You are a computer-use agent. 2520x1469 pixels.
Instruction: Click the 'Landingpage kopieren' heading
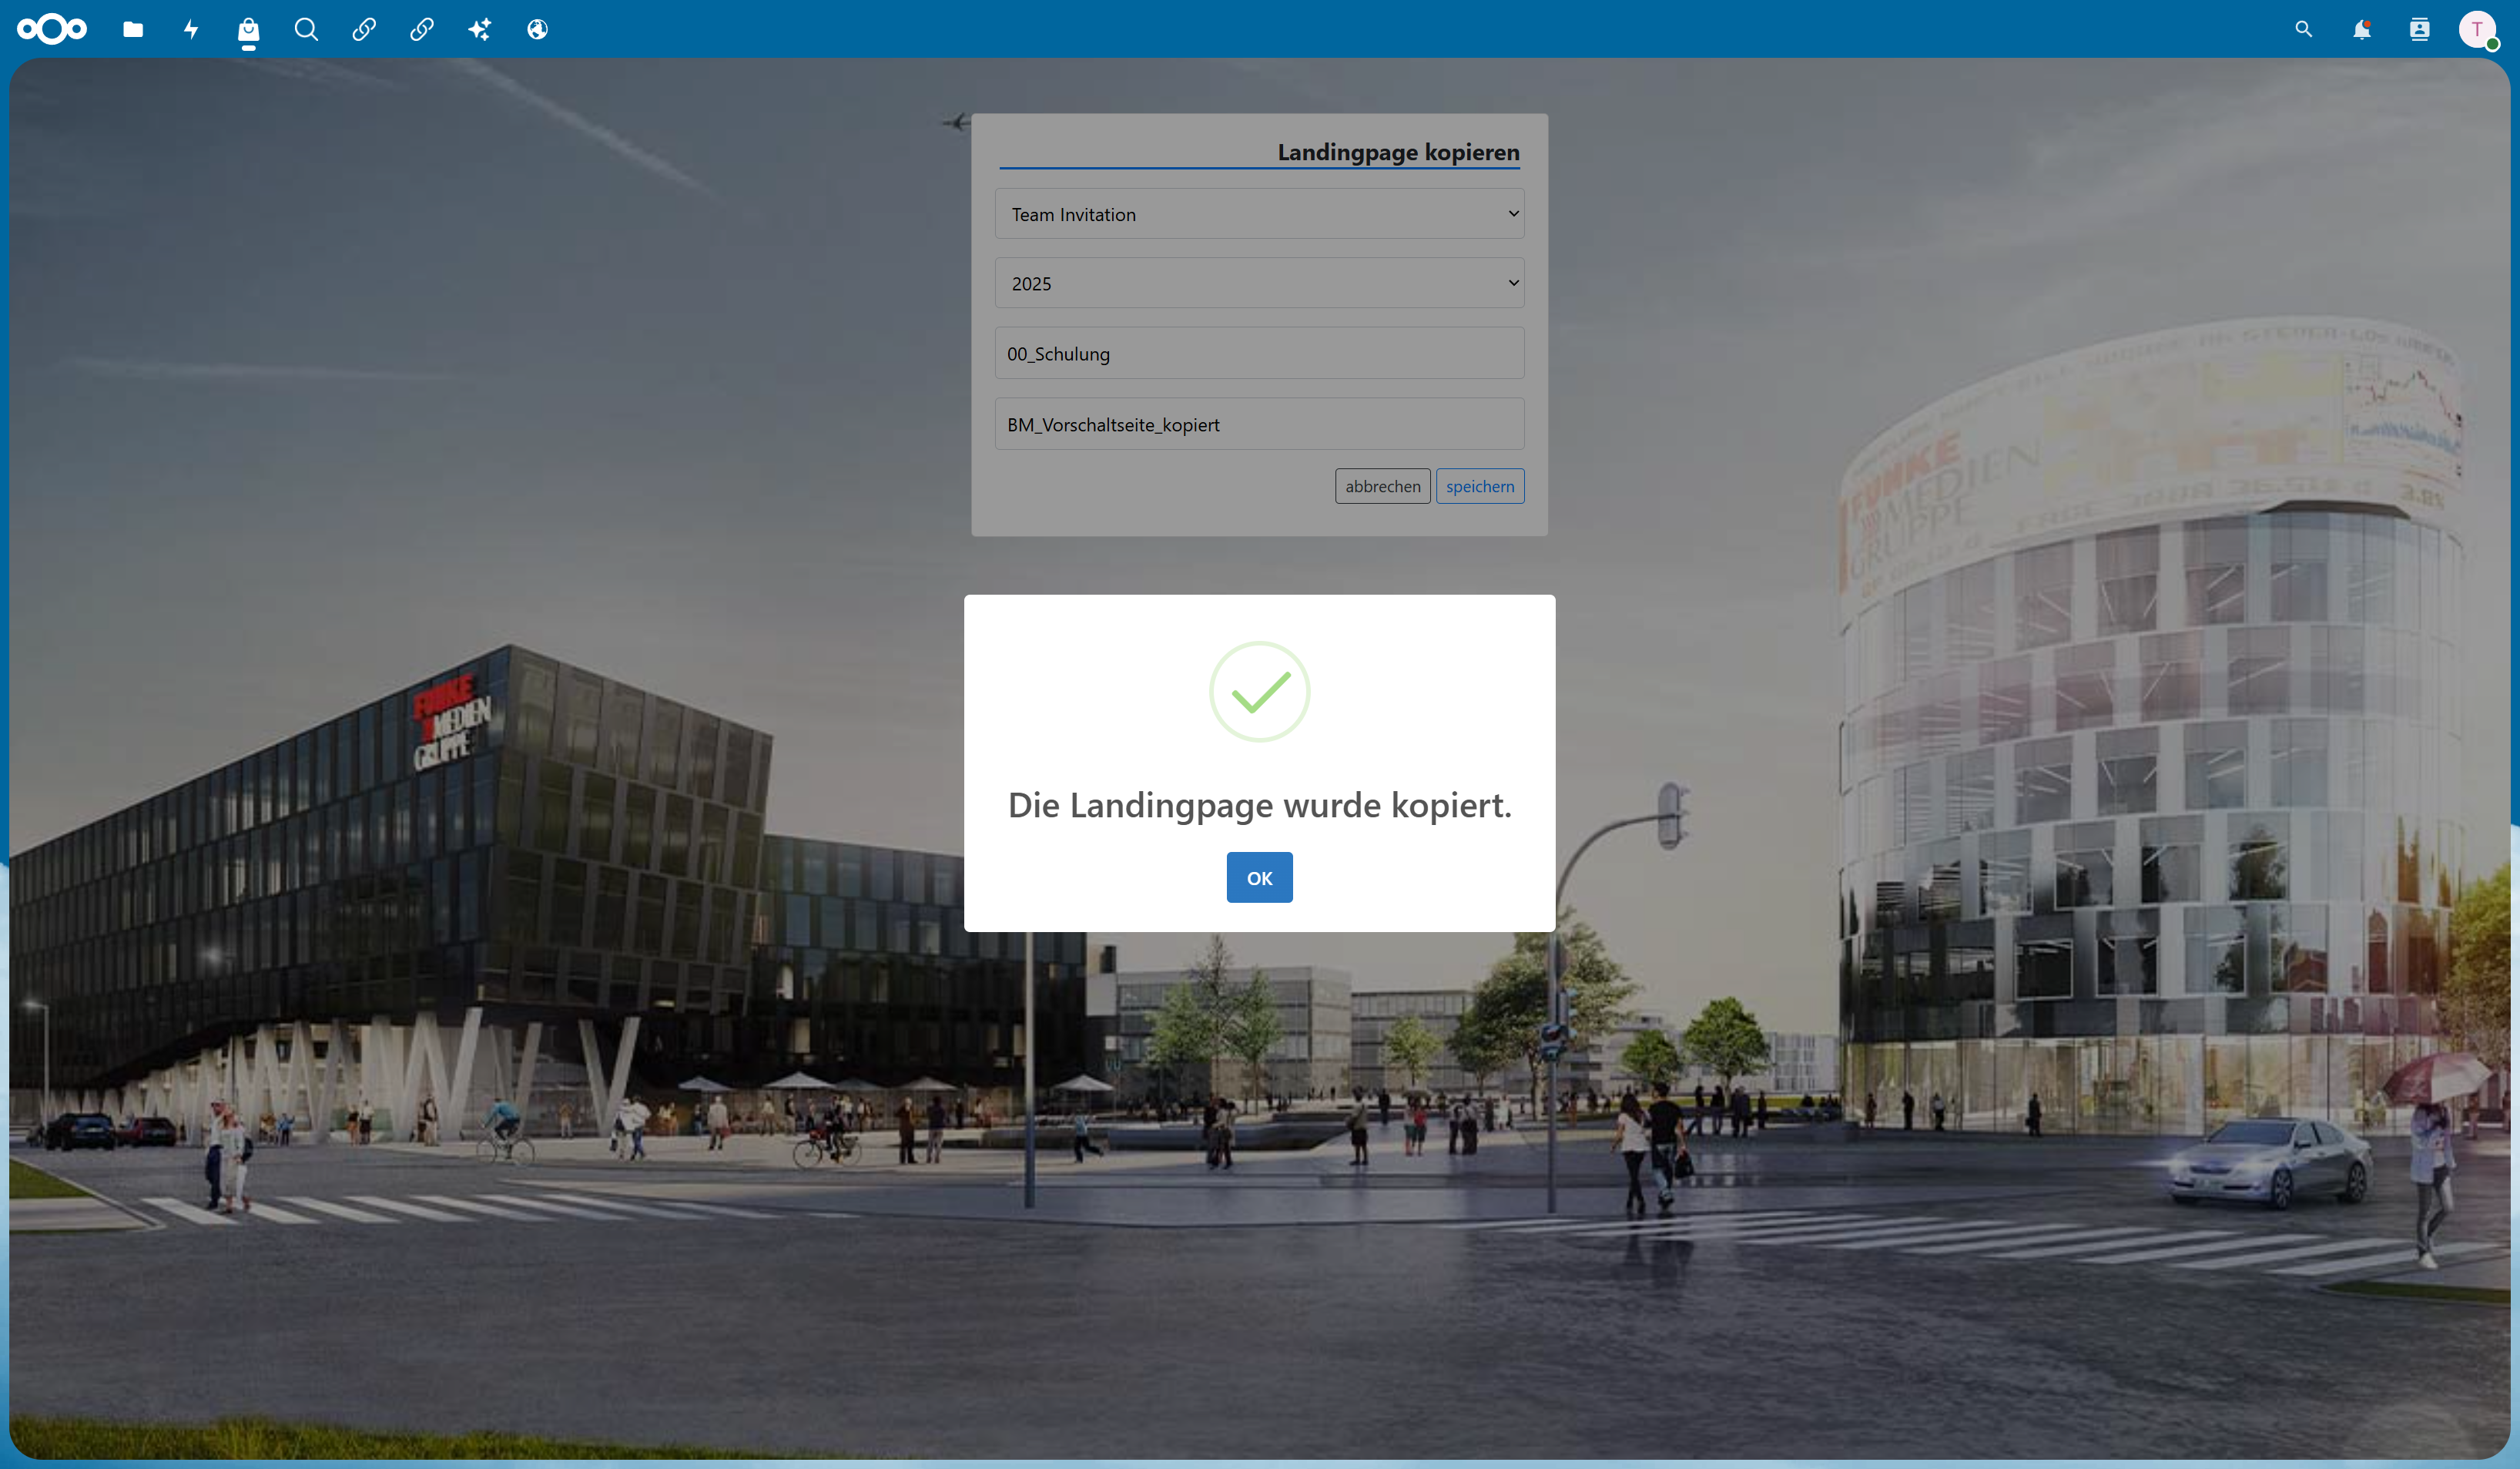(1398, 152)
